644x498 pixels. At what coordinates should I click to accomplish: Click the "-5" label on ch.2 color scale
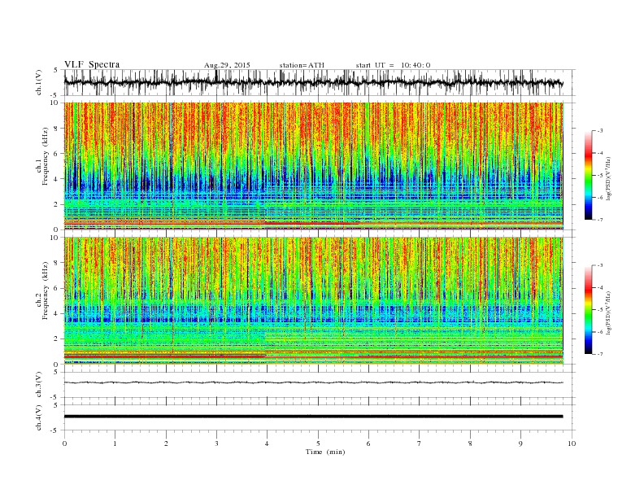(599, 310)
